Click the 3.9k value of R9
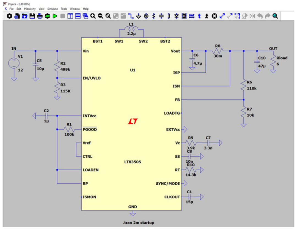The height and width of the screenshot is (230, 297). (191, 148)
